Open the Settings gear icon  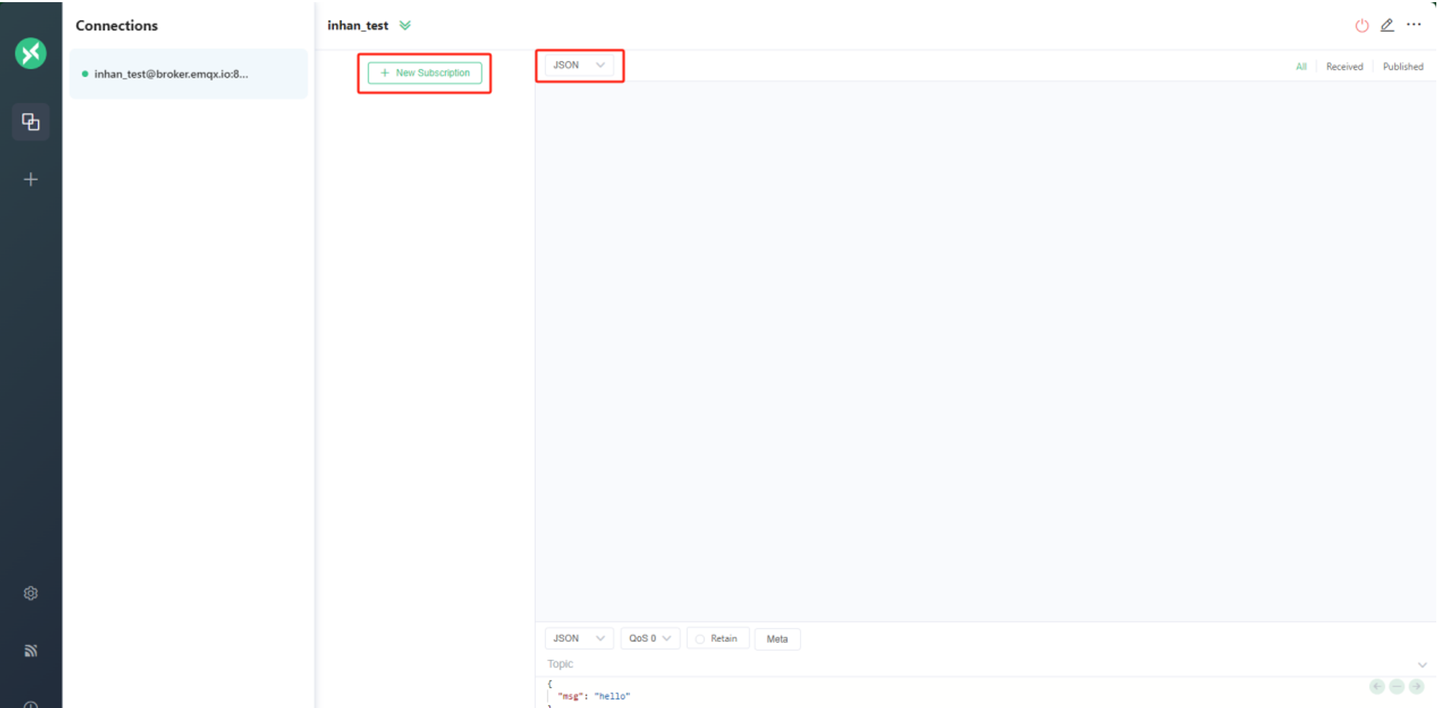pos(30,593)
